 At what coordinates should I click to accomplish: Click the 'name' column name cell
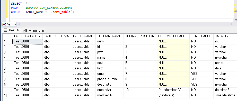pos(110,58)
